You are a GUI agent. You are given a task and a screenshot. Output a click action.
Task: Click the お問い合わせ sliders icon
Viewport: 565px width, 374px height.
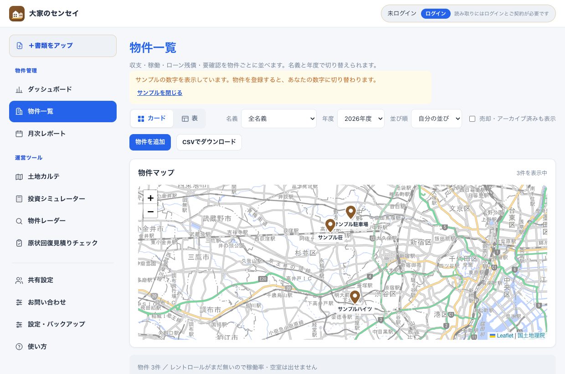(x=19, y=302)
